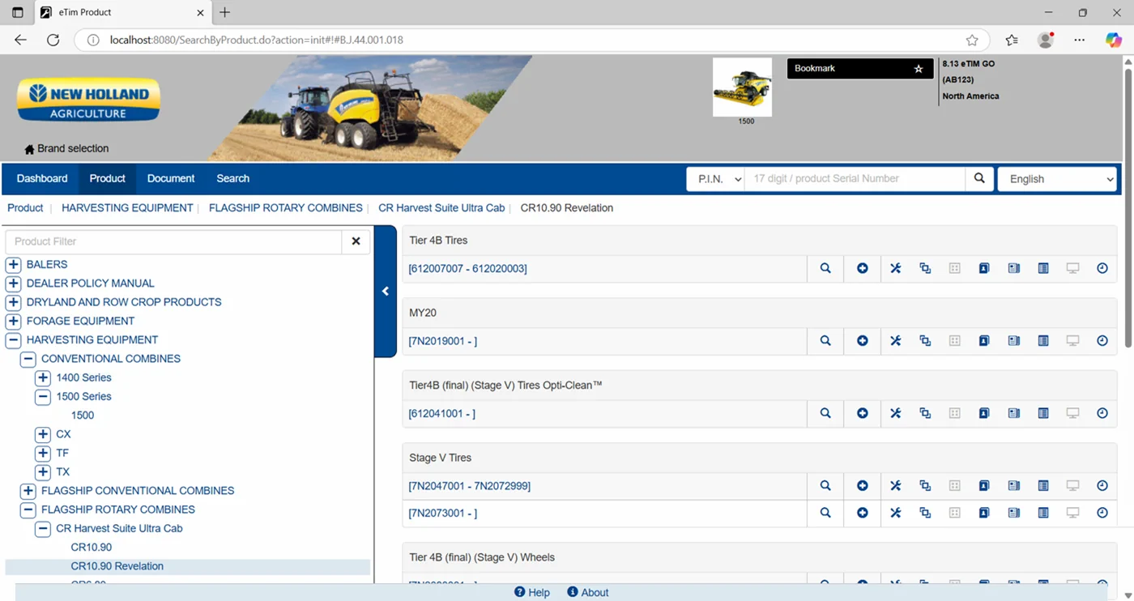The image size is (1134, 601).
Task: Click the booklet icon in row [7N2047001 - 7N2072999]
Action: coord(1014,486)
